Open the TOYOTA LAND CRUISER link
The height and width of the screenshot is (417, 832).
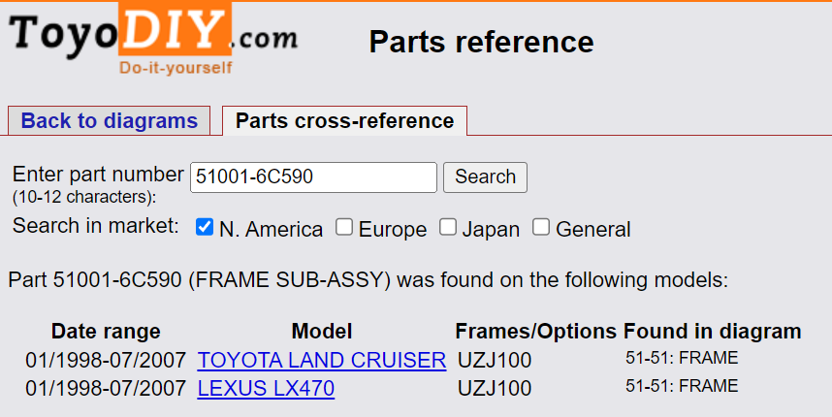[x=322, y=361]
